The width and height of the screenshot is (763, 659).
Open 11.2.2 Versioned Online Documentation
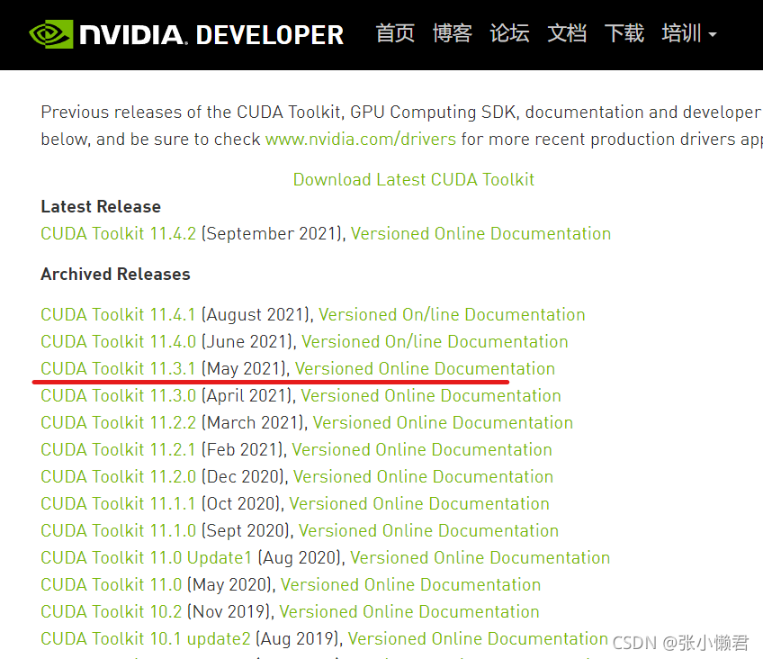tap(443, 422)
